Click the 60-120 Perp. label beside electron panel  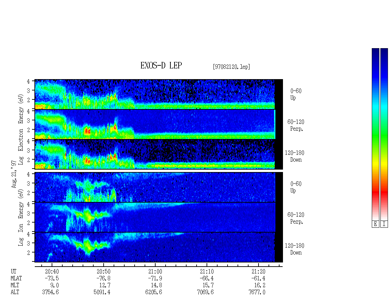point(296,125)
